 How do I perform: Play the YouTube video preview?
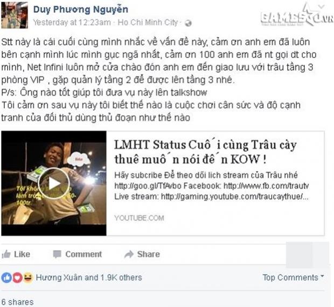point(54,183)
